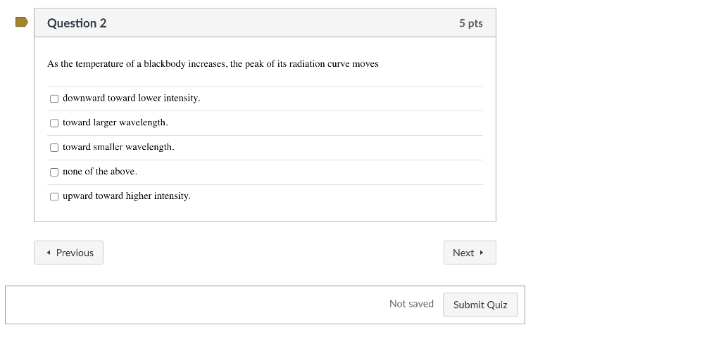721x351 pixels.
Task: Click the right arrow icon on Next
Action: (482, 253)
